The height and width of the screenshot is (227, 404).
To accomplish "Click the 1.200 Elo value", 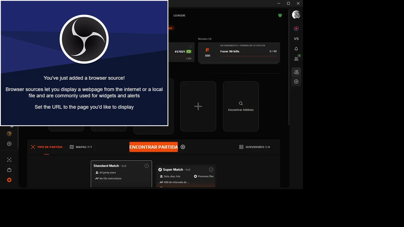I will click(x=188, y=59).
